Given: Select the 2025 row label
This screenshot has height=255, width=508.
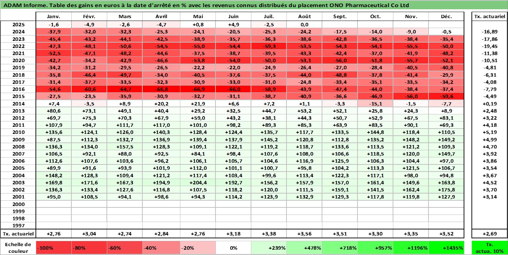Looking at the screenshot, I should click(18, 25).
